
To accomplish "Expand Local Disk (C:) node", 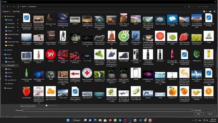I will click(x=4, y=80).
